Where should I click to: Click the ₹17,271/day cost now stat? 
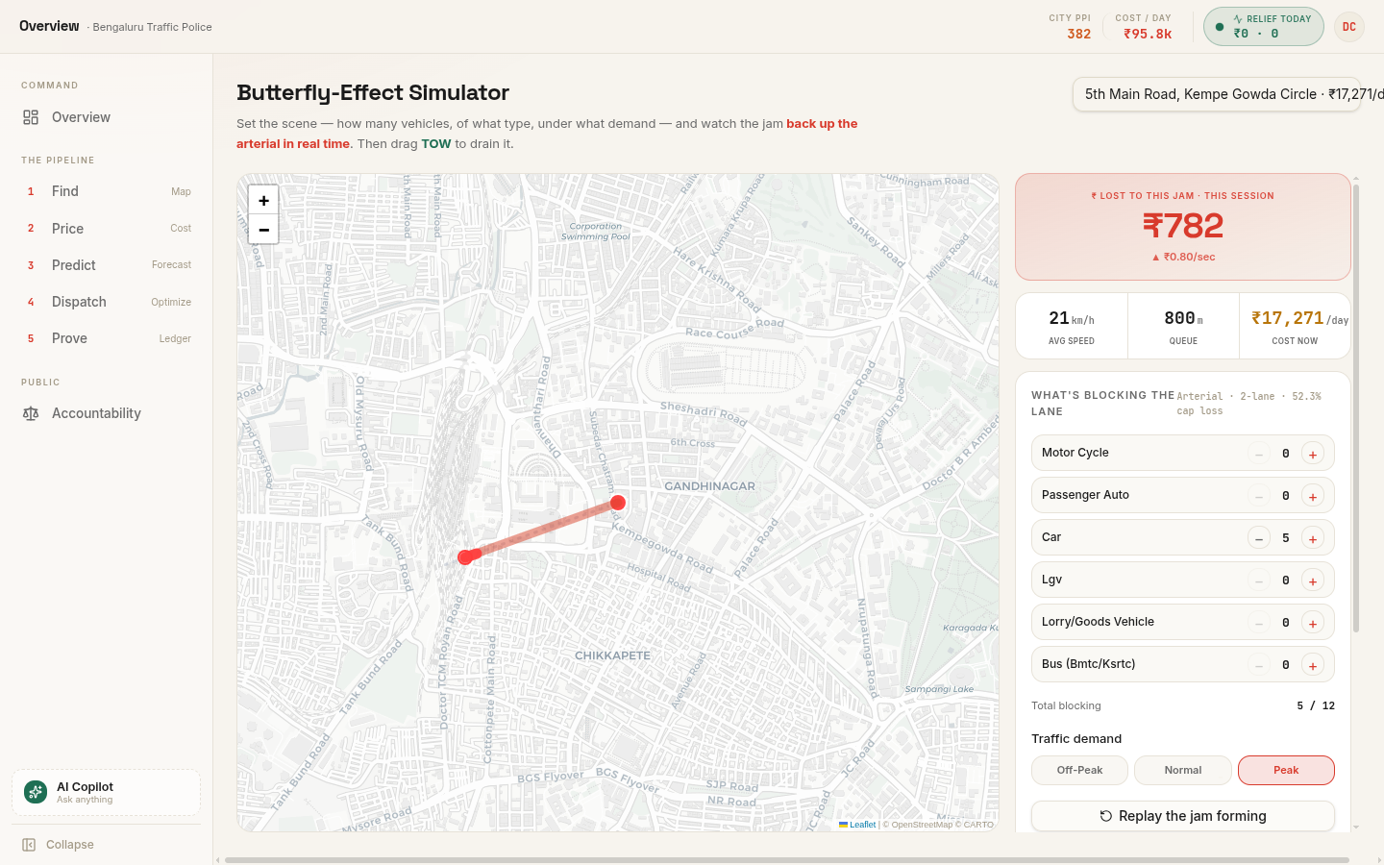pyautogui.click(x=1295, y=326)
